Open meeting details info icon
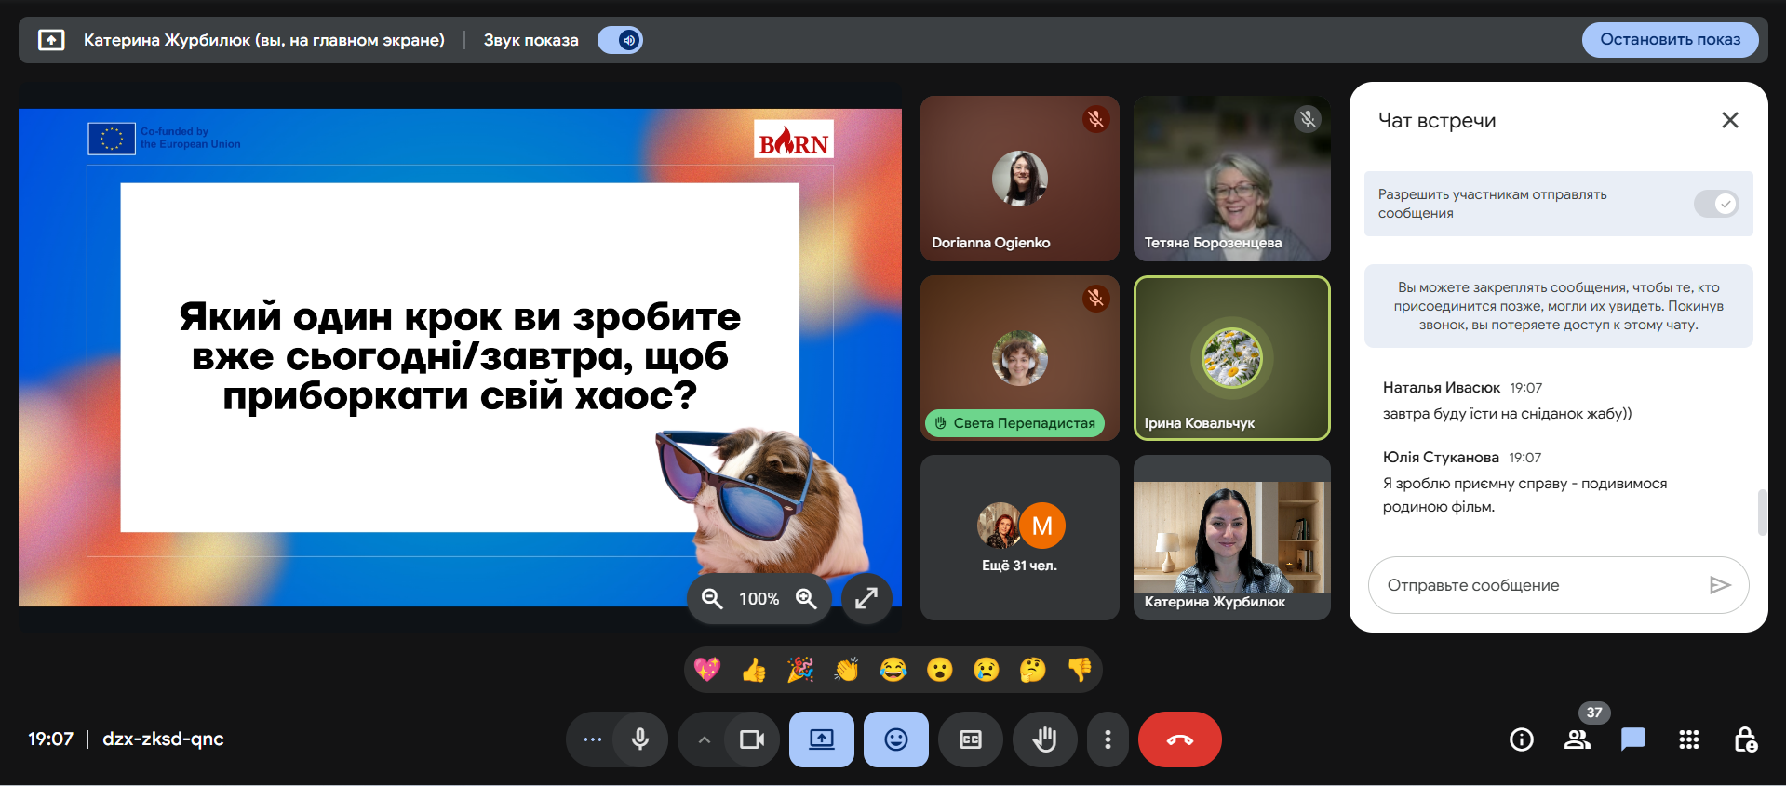This screenshot has width=1786, height=786. pyautogui.click(x=1521, y=739)
